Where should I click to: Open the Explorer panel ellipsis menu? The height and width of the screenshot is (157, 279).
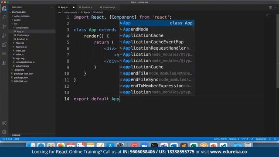pos(51,7)
